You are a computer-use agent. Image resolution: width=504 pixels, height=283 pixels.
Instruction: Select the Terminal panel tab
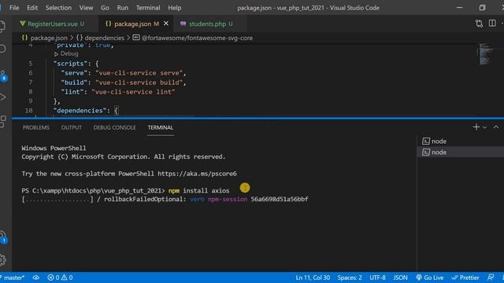coord(161,127)
